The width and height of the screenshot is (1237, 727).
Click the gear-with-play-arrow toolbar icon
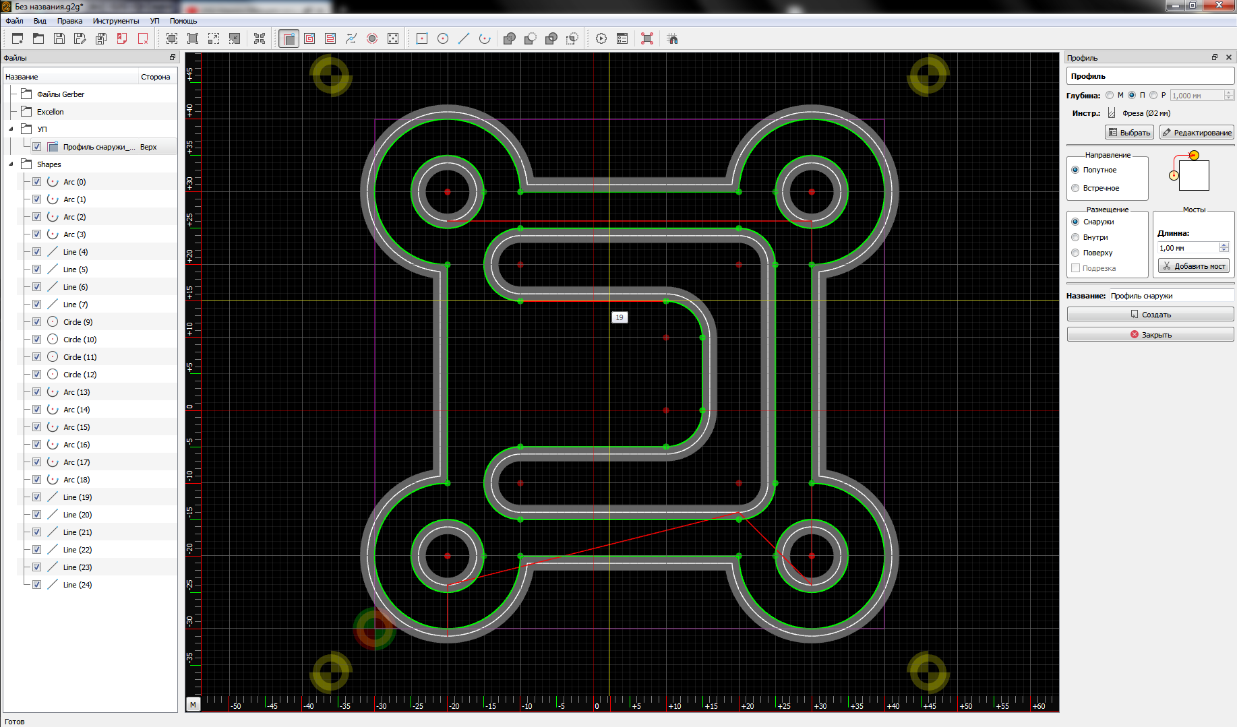coord(601,38)
